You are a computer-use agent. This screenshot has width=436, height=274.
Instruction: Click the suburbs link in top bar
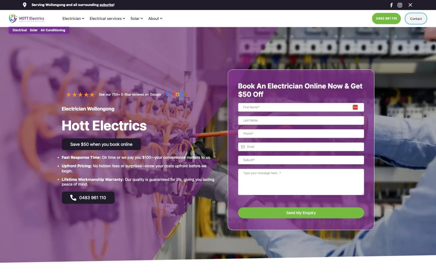[106, 5]
